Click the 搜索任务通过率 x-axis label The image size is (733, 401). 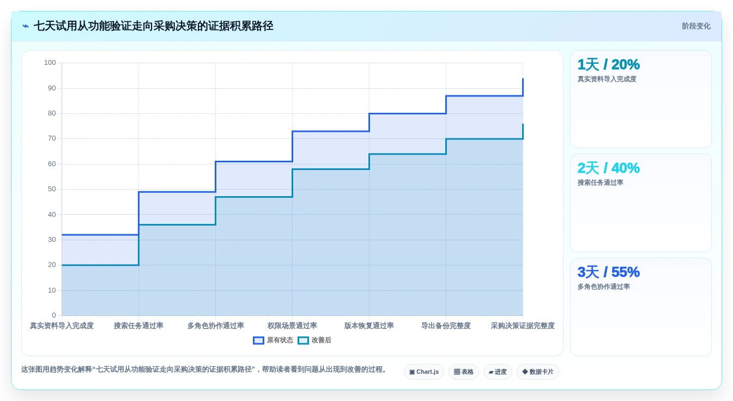click(x=138, y=326)
